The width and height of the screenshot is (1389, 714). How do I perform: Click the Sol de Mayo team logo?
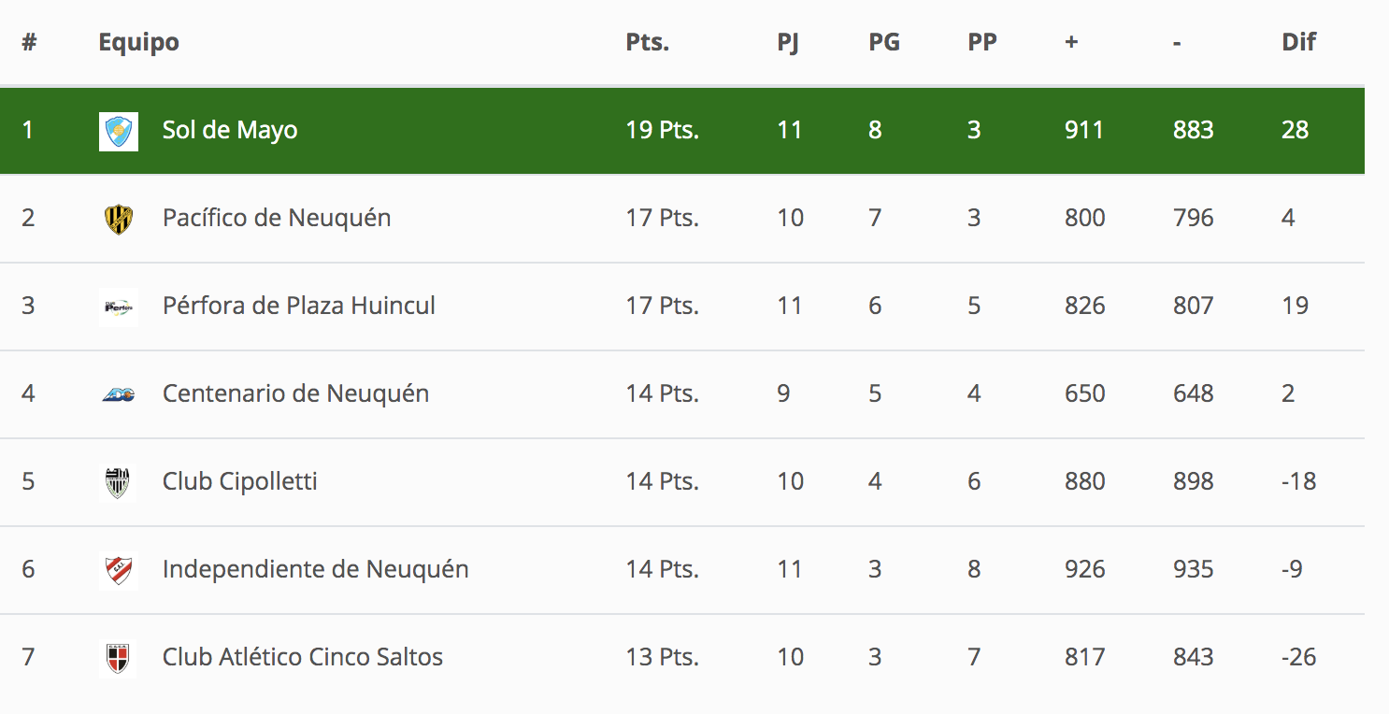click(x=119, y=131)
